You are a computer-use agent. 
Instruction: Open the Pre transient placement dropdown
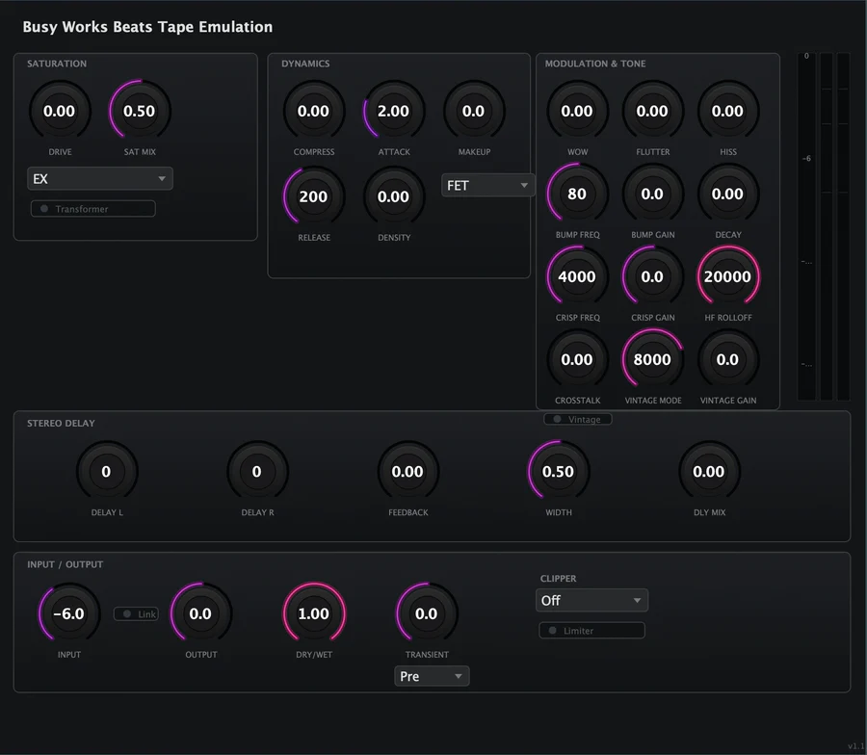pos(432,676)
